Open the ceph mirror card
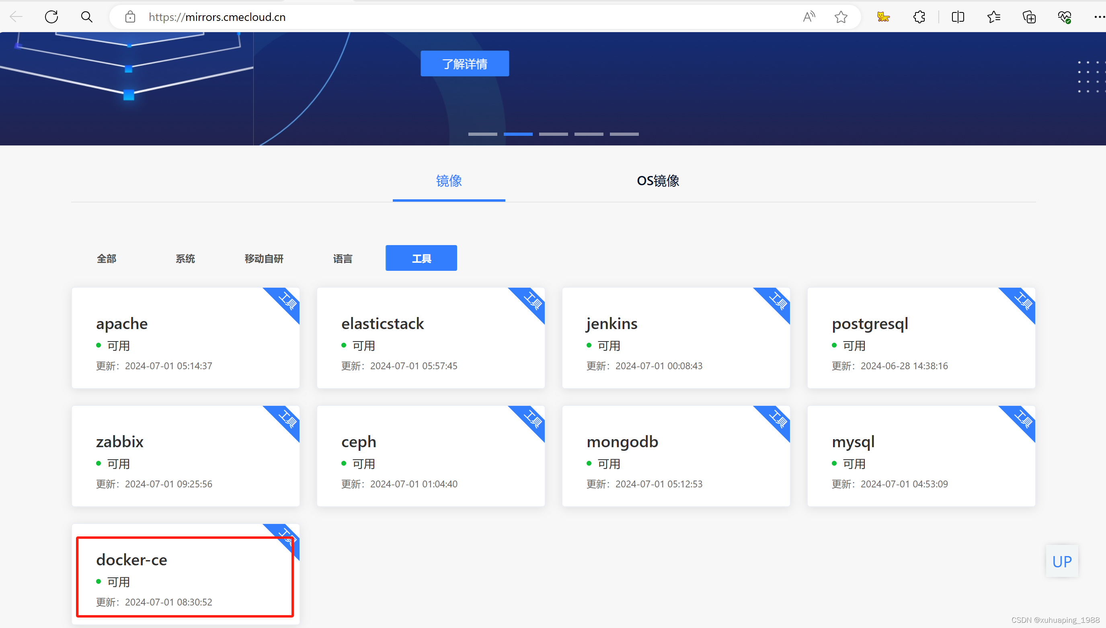Screen dimensions: 1106x628 431,456
